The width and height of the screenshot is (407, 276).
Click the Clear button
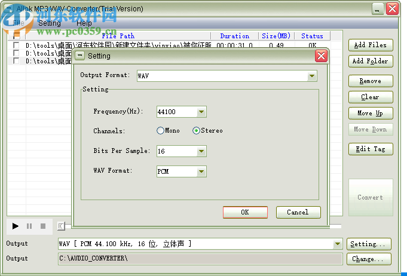tap(371, 97)
